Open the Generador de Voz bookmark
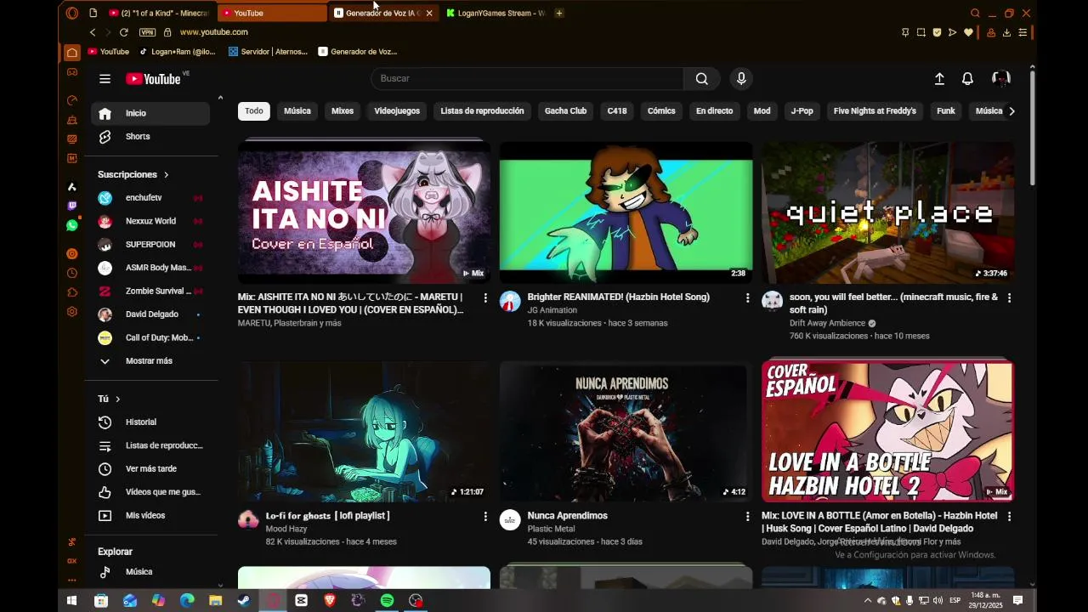1088x612 pixels. tap(358, 52)
